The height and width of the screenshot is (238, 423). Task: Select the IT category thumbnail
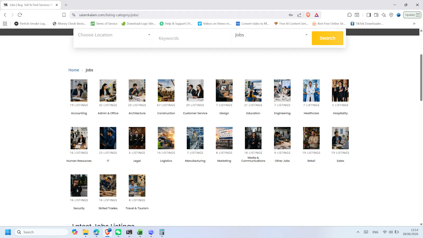click(x=108, y=138)
